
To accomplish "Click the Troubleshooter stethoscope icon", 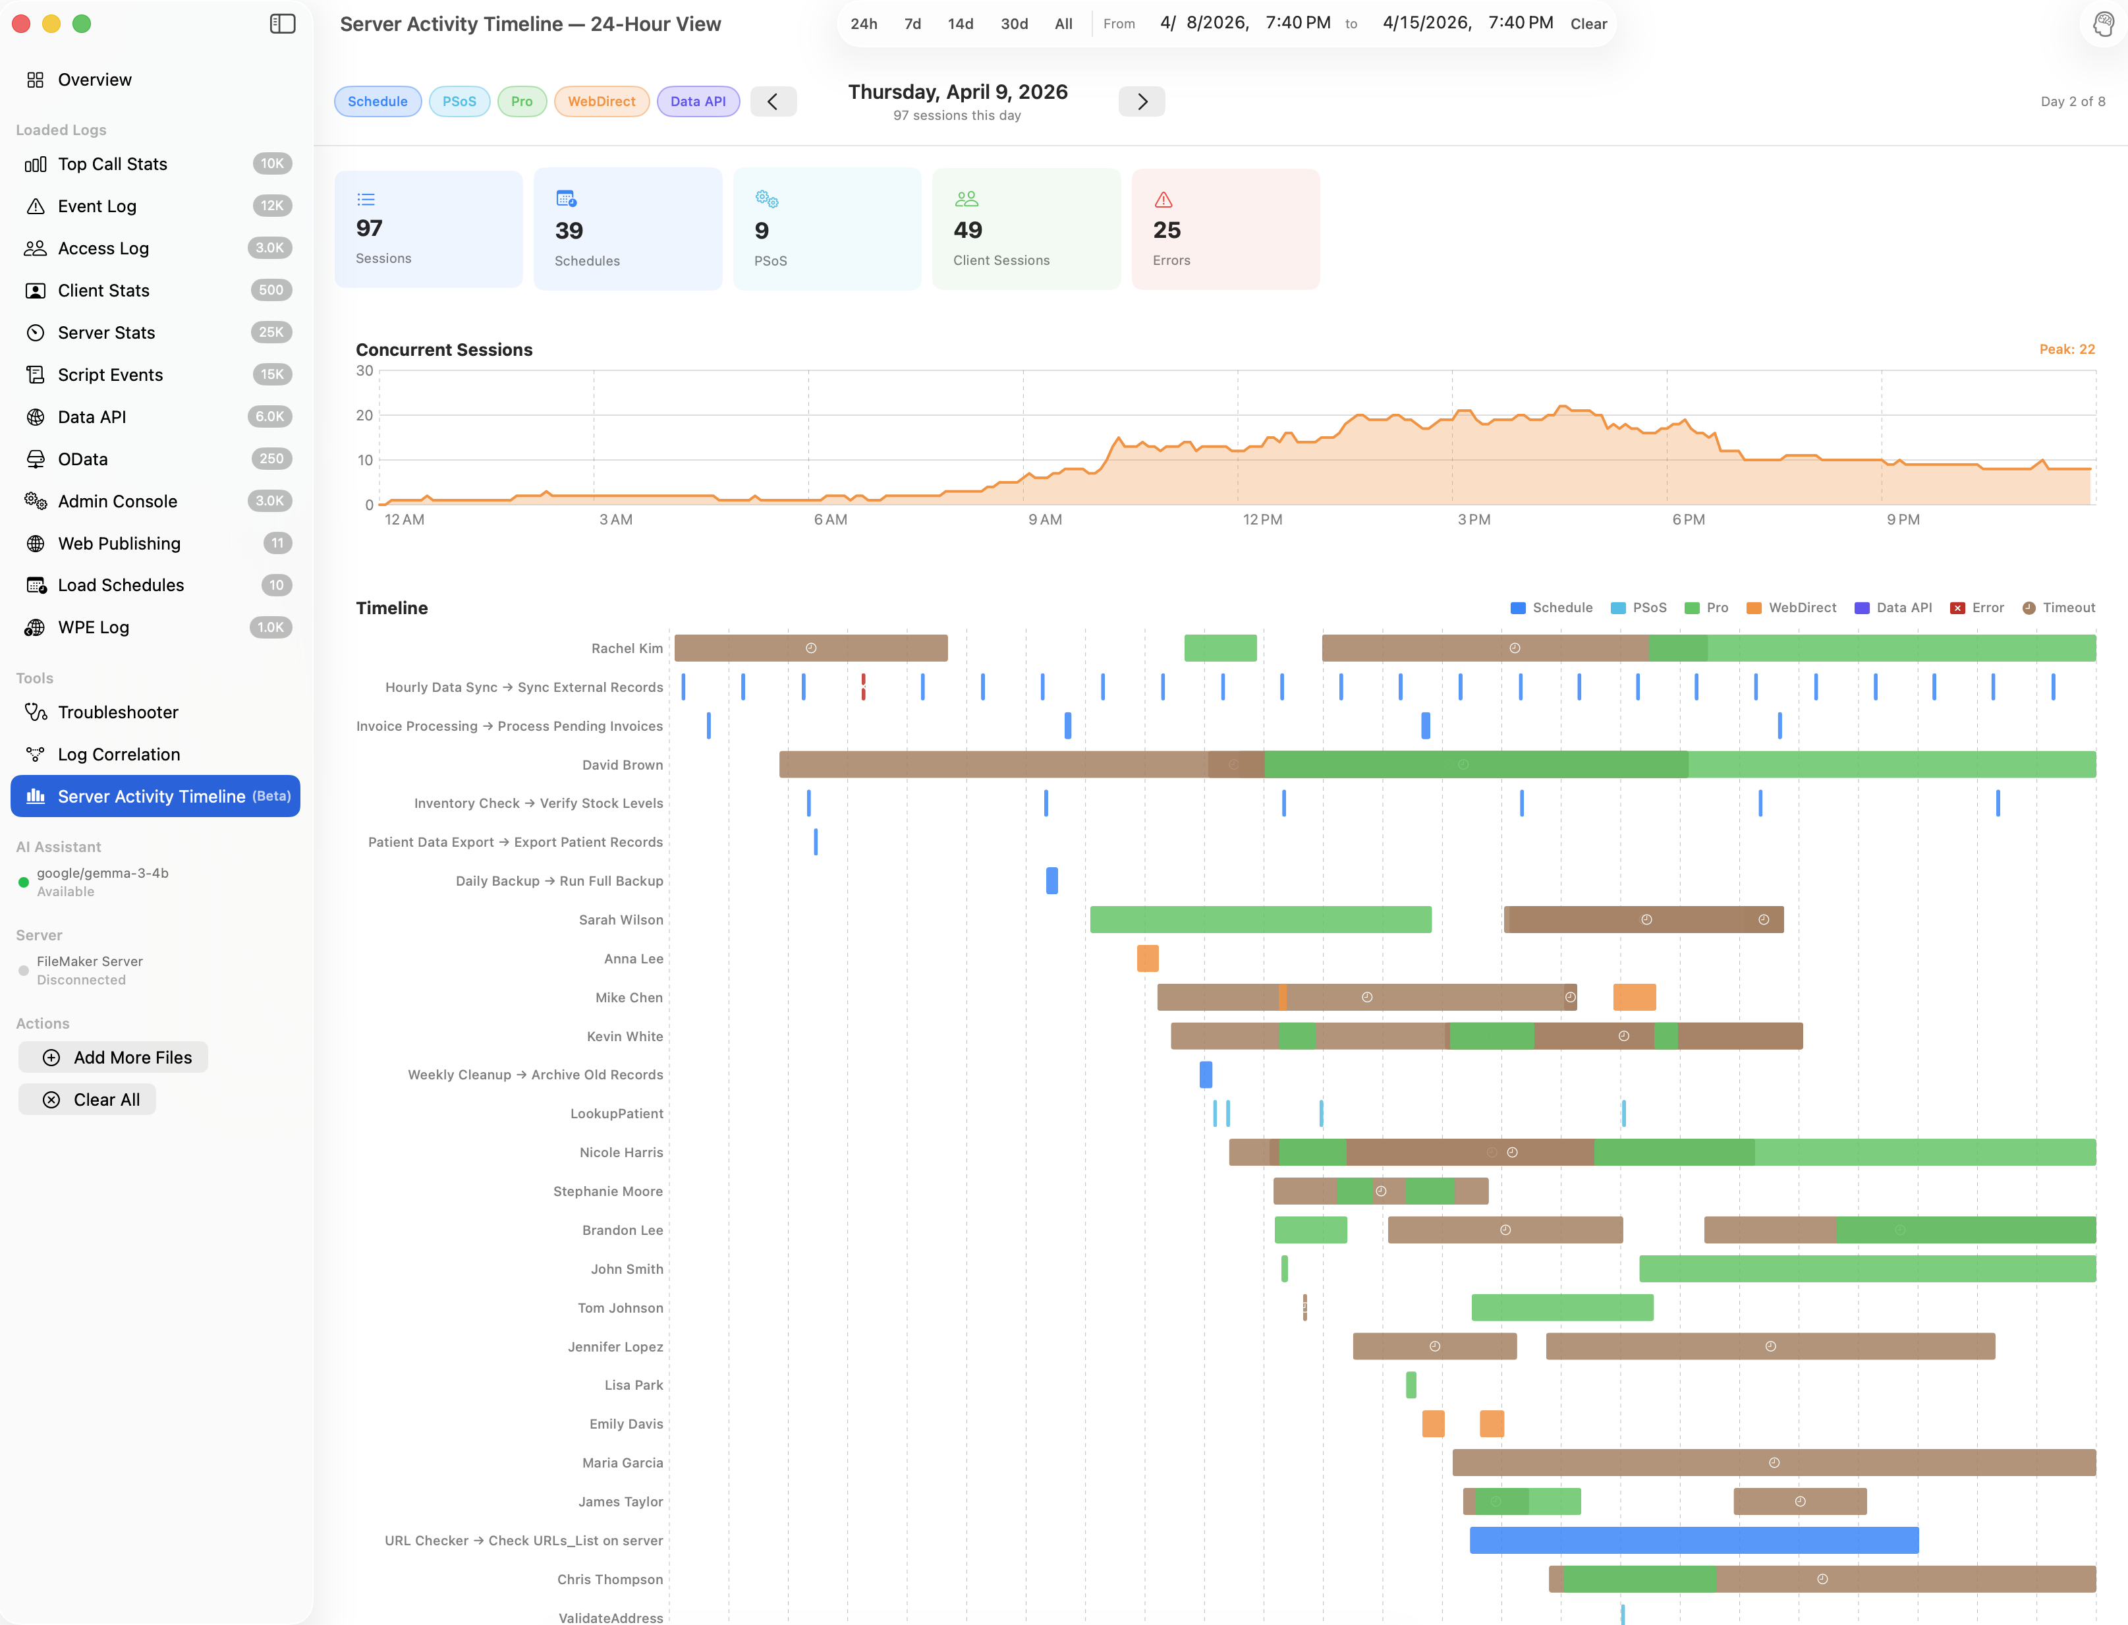I will [x=36, y=712].
